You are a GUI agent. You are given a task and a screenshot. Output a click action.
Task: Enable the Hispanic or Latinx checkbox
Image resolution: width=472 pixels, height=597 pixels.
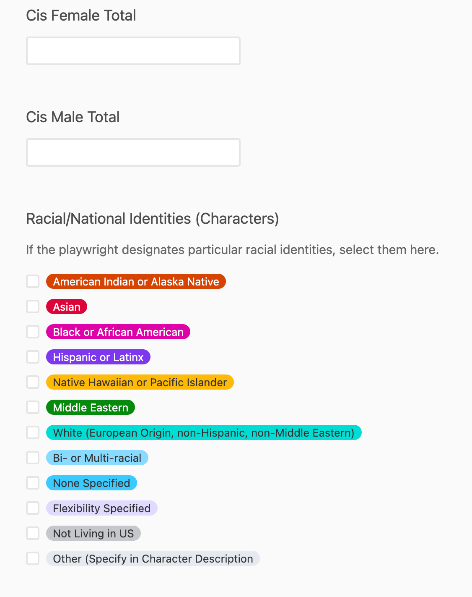[33, 357]
